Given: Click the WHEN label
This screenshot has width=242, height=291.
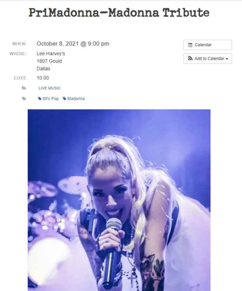Looking at the screenshot, I should tap(19, 44).
